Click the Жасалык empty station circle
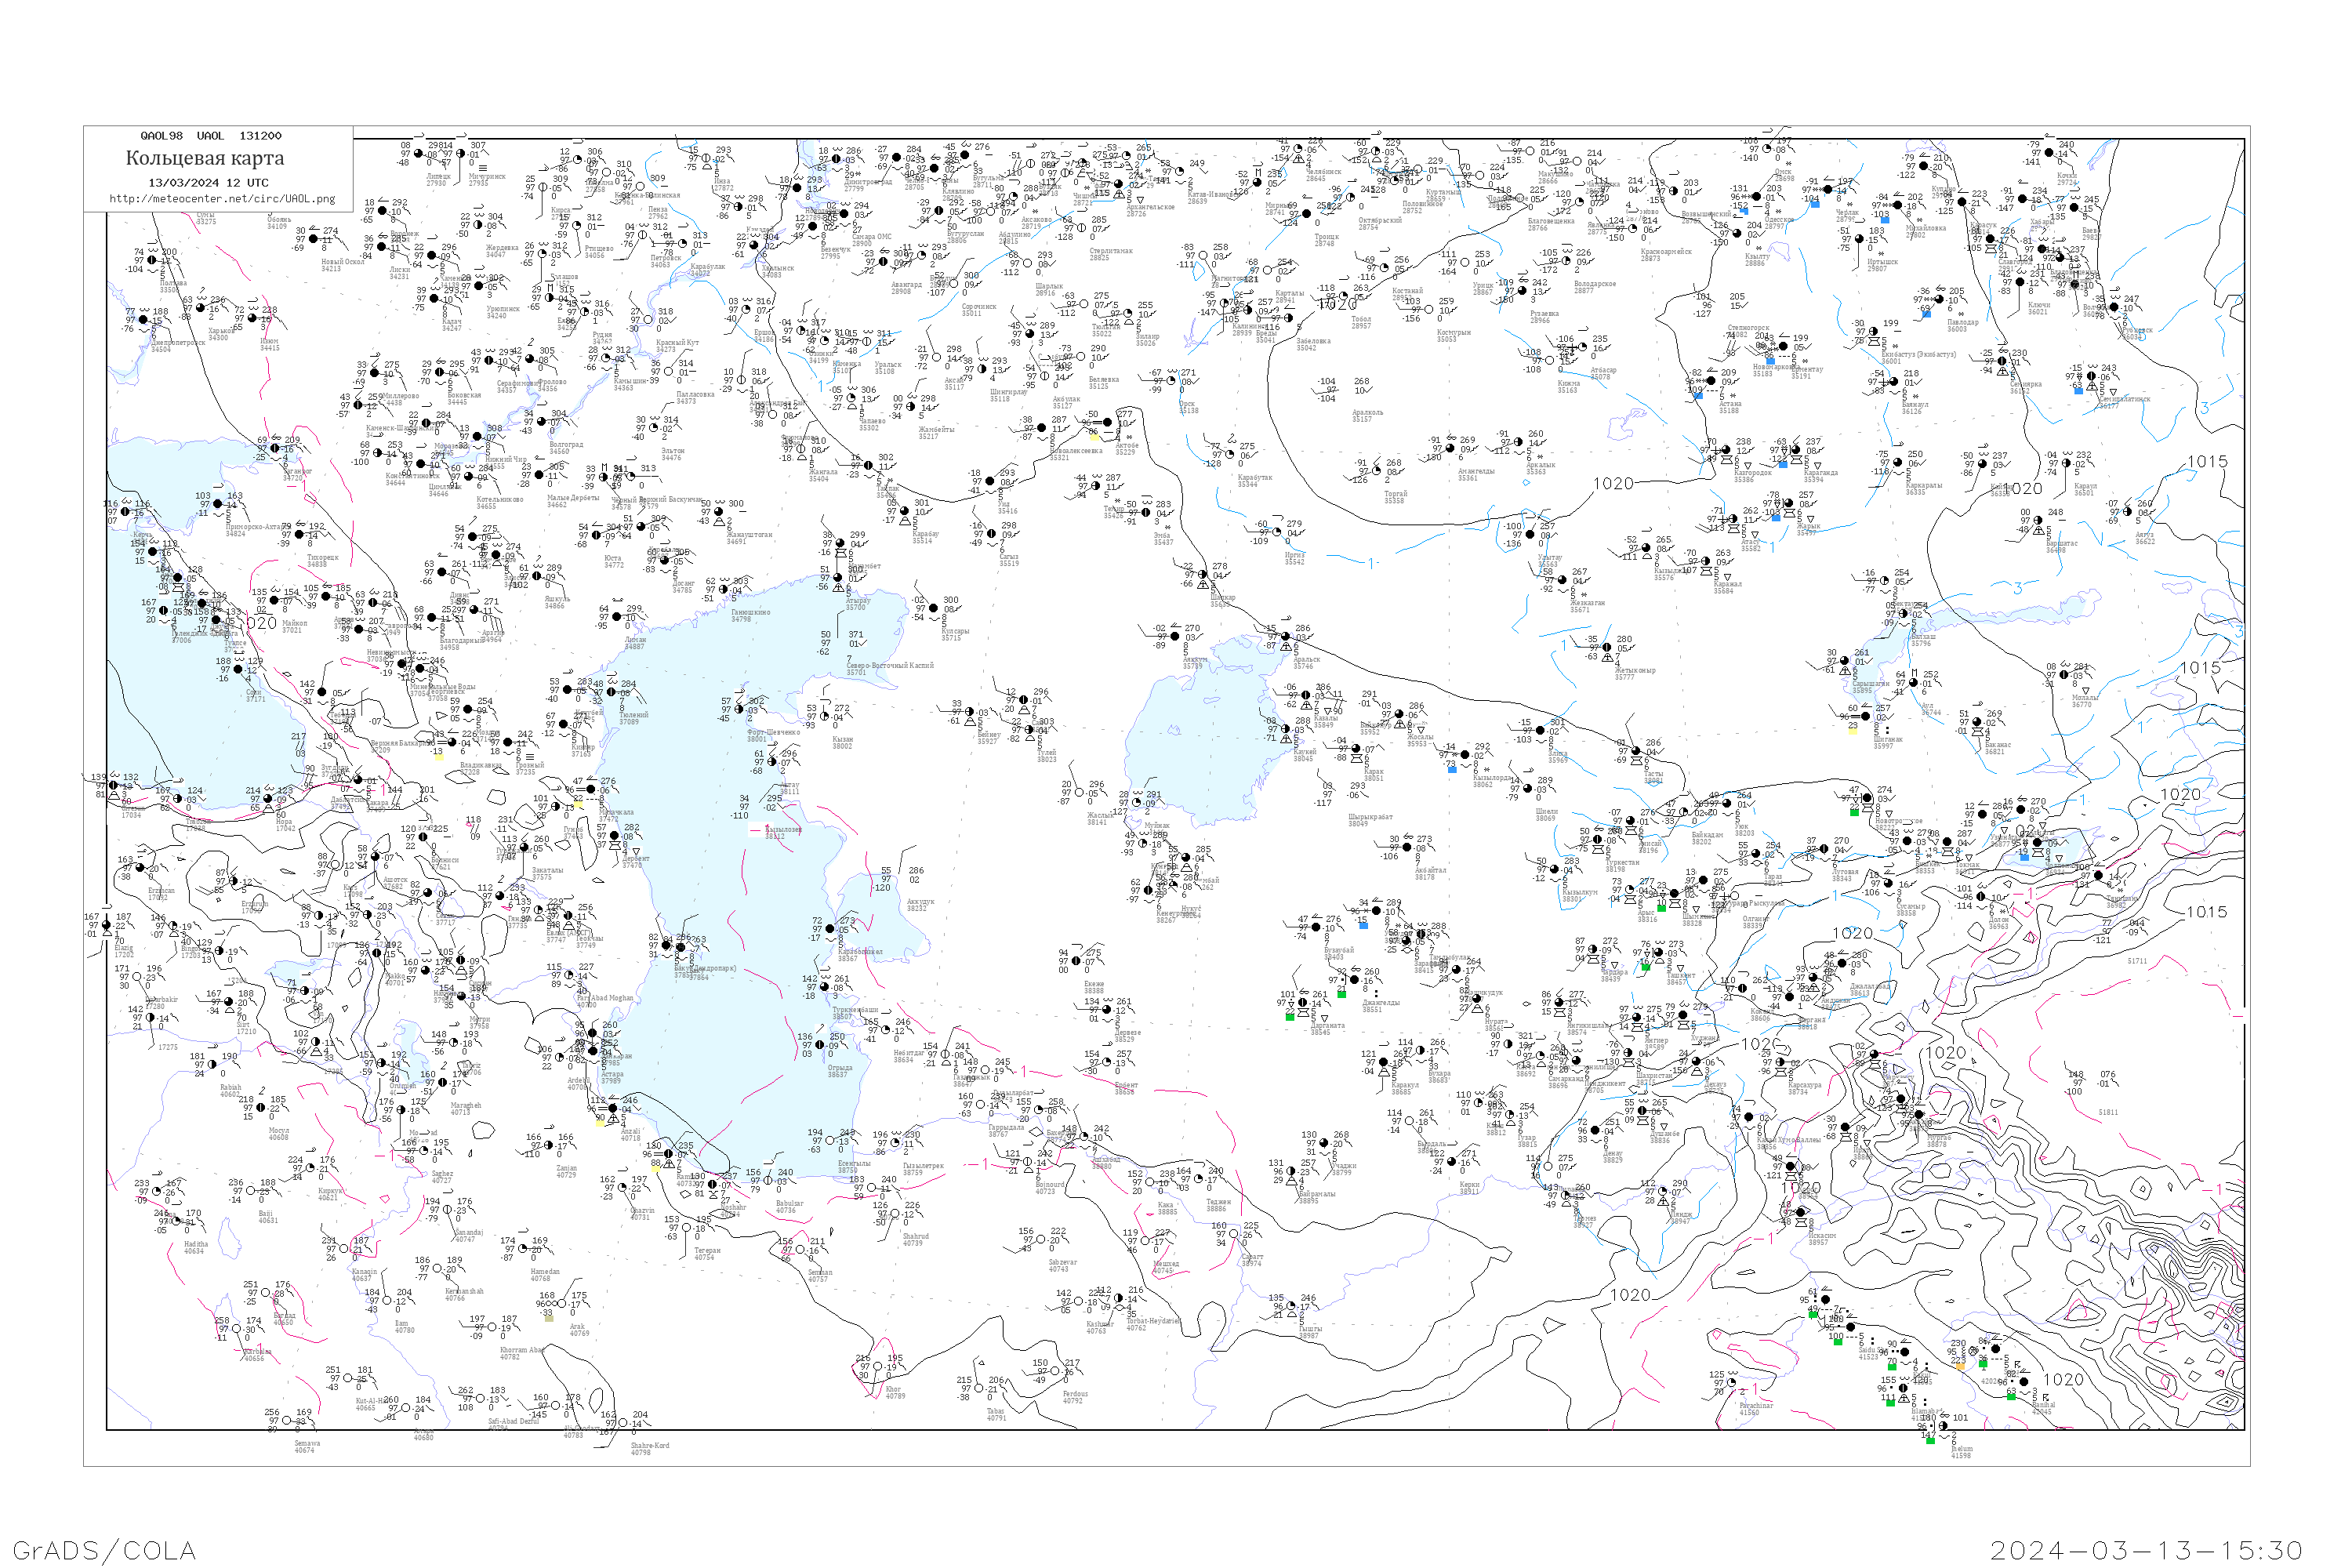 point(1080,793)
